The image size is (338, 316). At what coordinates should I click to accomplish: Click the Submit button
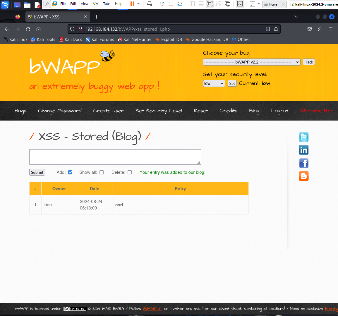coord(37,172)
